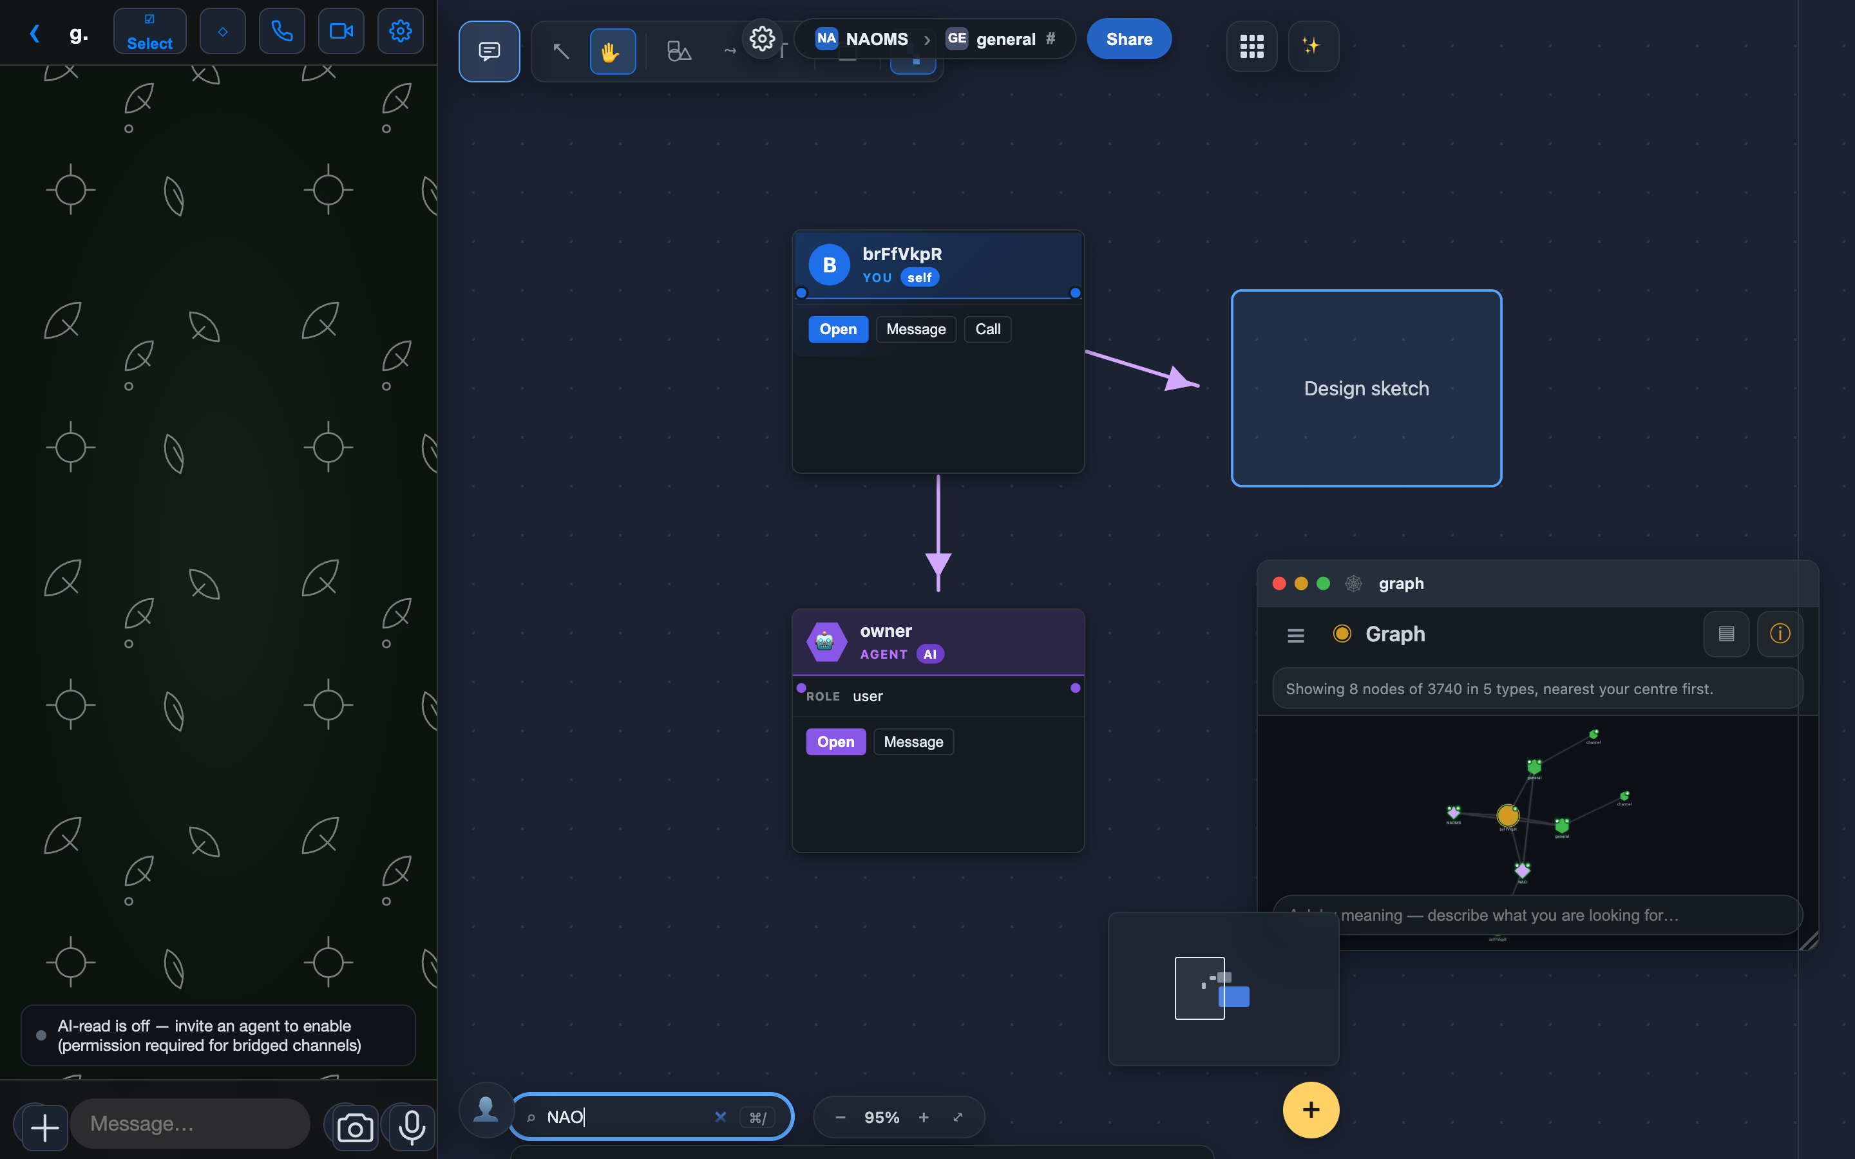The height and width of the screenshot is (1159, 1855).
Task: Fit canvas with expand arrows icon
Action: (x=958, y=1117)
